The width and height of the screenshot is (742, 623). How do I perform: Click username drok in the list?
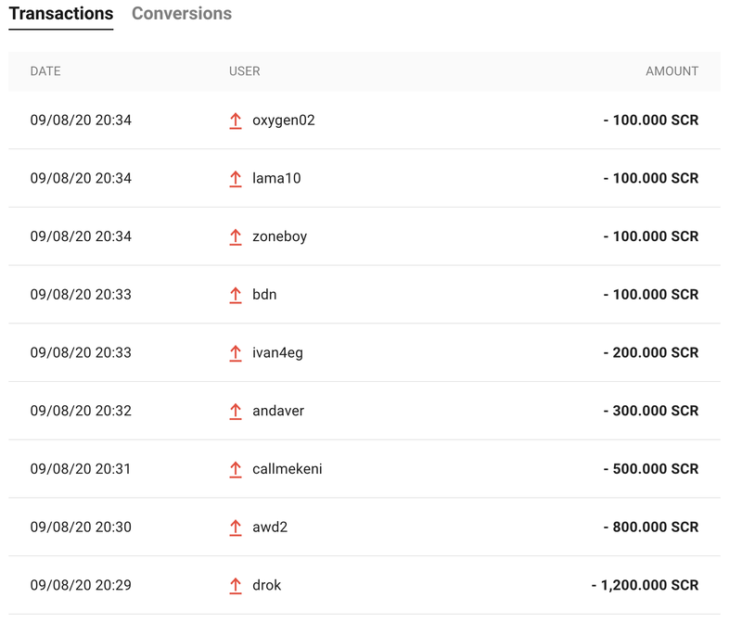(x=266, y=585)
